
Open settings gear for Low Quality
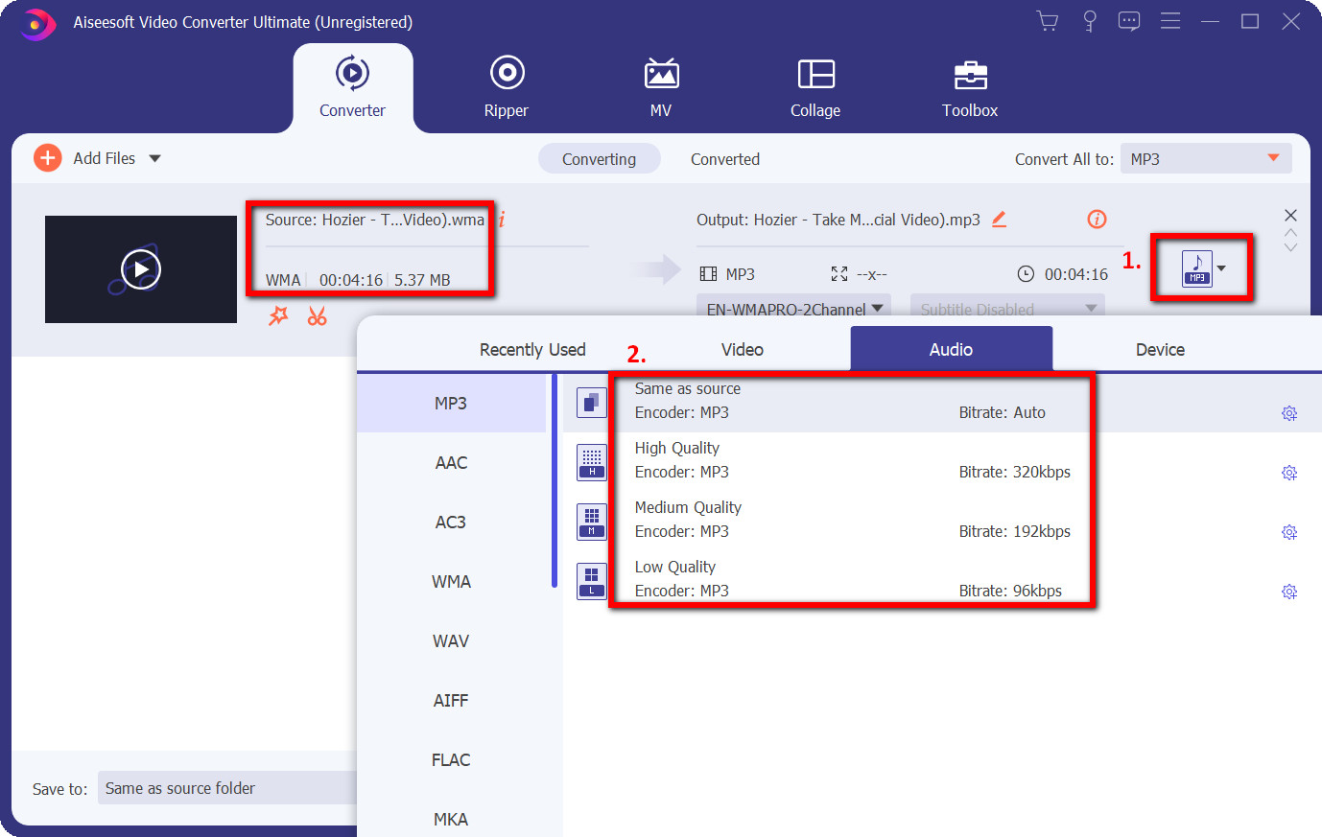click(x=1289, y=592)
